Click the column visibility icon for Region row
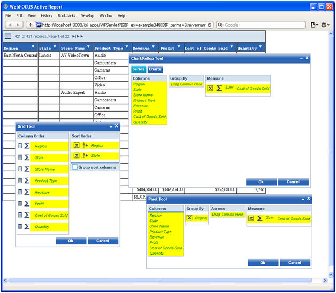The height and width of the screenshot is (293, 336). tap(20, 146)
